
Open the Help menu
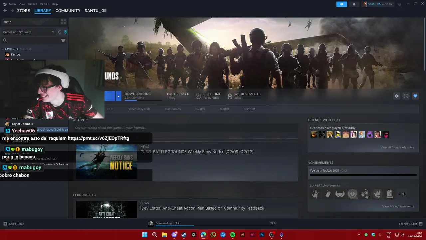click(x=55, y=4)
